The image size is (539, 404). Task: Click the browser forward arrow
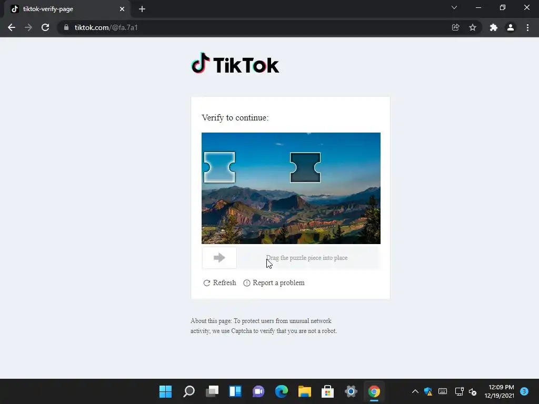point(28,27)
